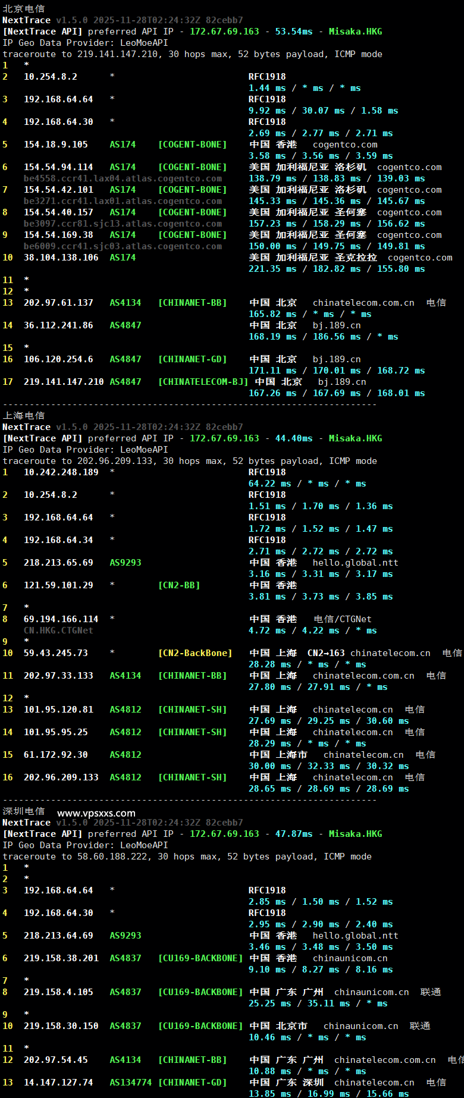The height and width of the screenshot is (1098, 464).
Task: Click hostname be6009.ccr41.sjc03.atlas.cogentco.com
Action: click(123, 246)
